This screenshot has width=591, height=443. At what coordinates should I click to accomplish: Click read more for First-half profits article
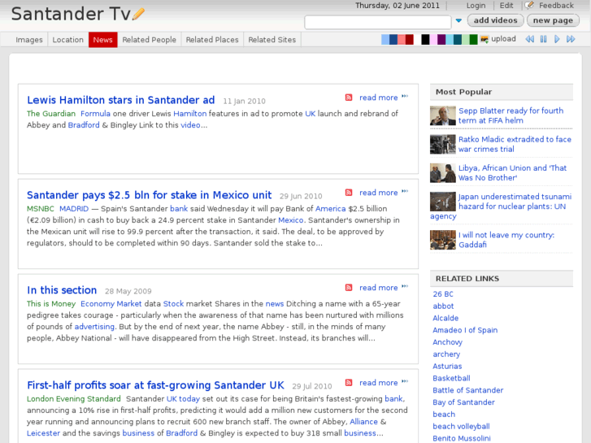coord(379,383)
